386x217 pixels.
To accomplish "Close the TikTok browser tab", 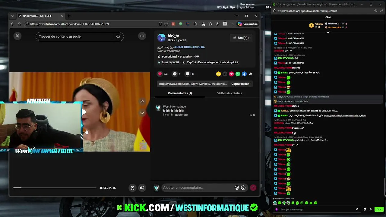I will (62, 16).
